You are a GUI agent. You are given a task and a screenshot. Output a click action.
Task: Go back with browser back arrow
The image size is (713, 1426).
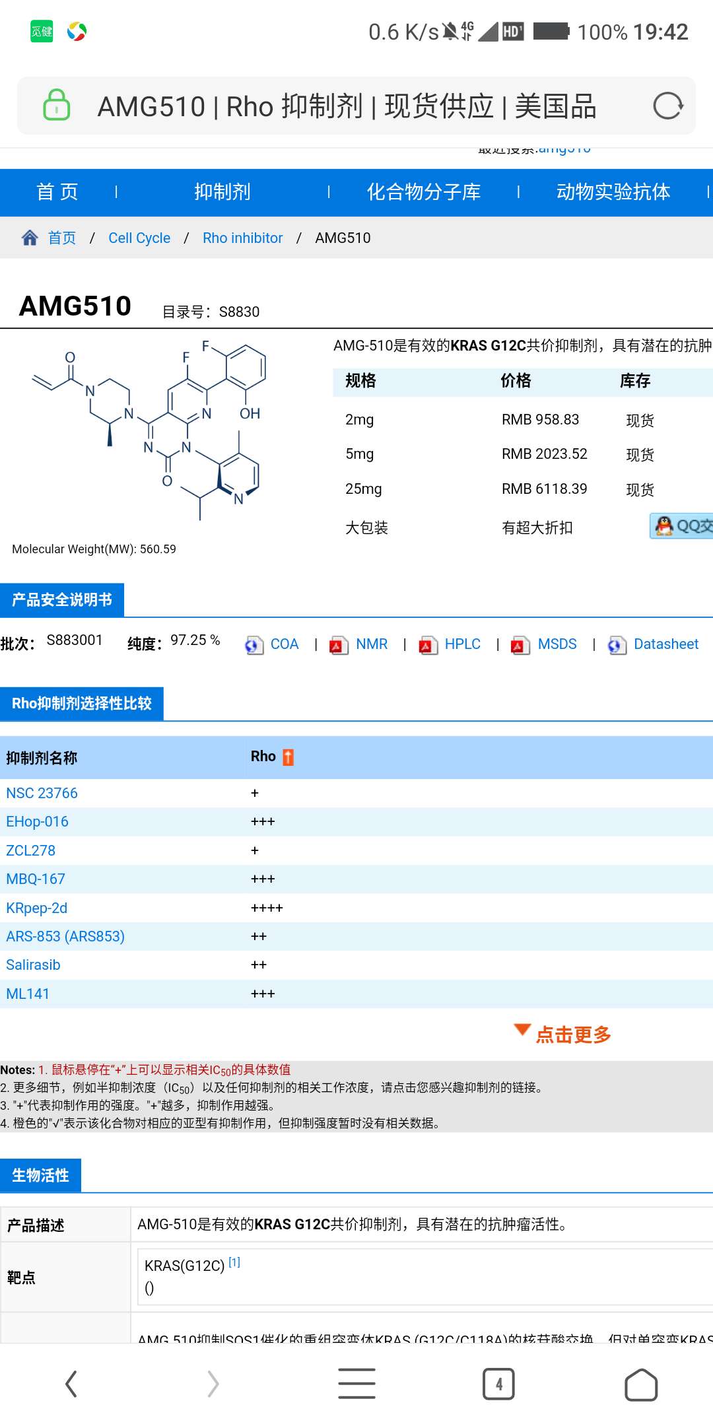point(71,1384)
